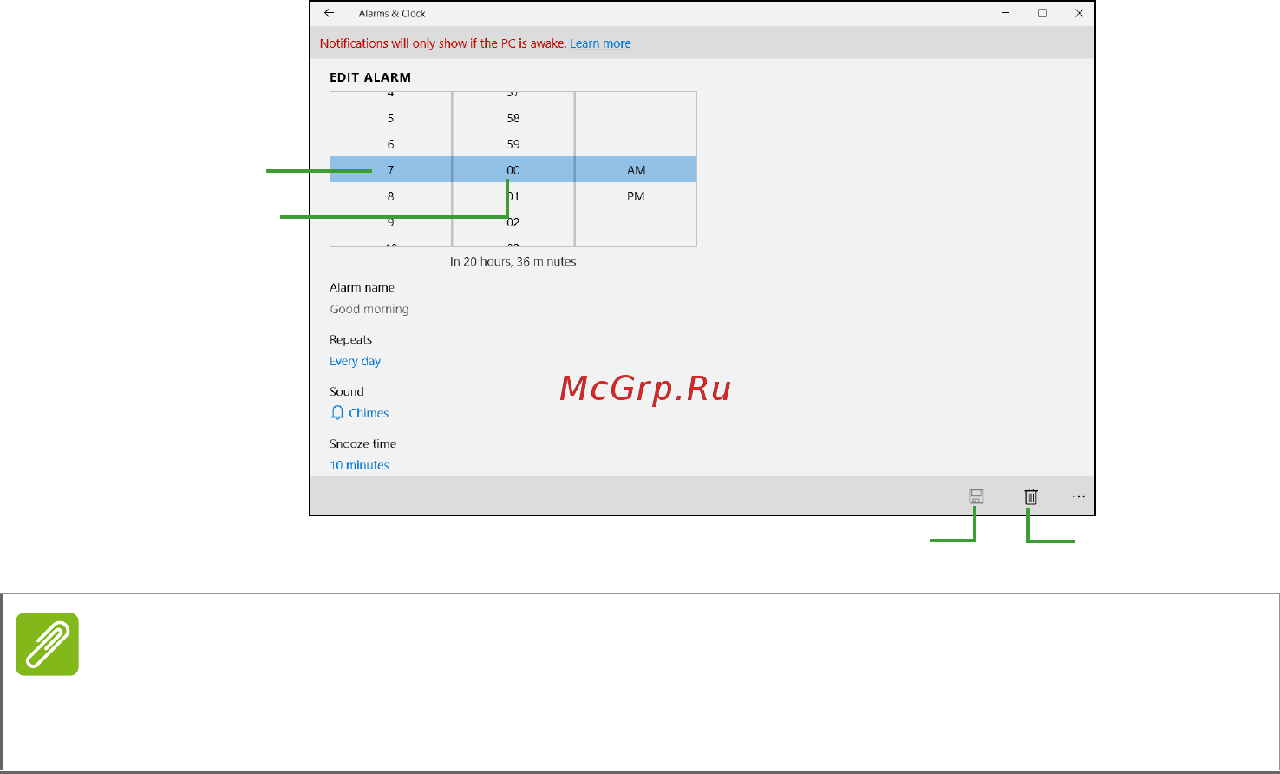Go back using the arrow icon
Image resolution: width=1280 pixels, height=774 pixels.
click(329, 13)
